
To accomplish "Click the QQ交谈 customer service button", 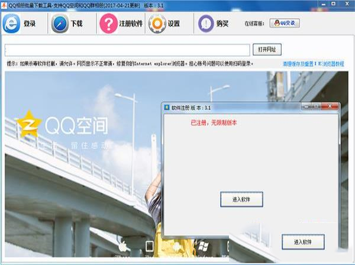I will coord(285,23).
